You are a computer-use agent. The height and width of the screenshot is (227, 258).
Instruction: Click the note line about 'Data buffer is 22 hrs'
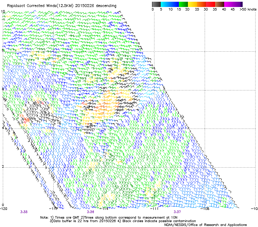pos(123,221)
